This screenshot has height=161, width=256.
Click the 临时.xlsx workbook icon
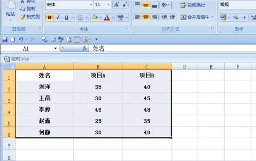[x=7, y=59]
